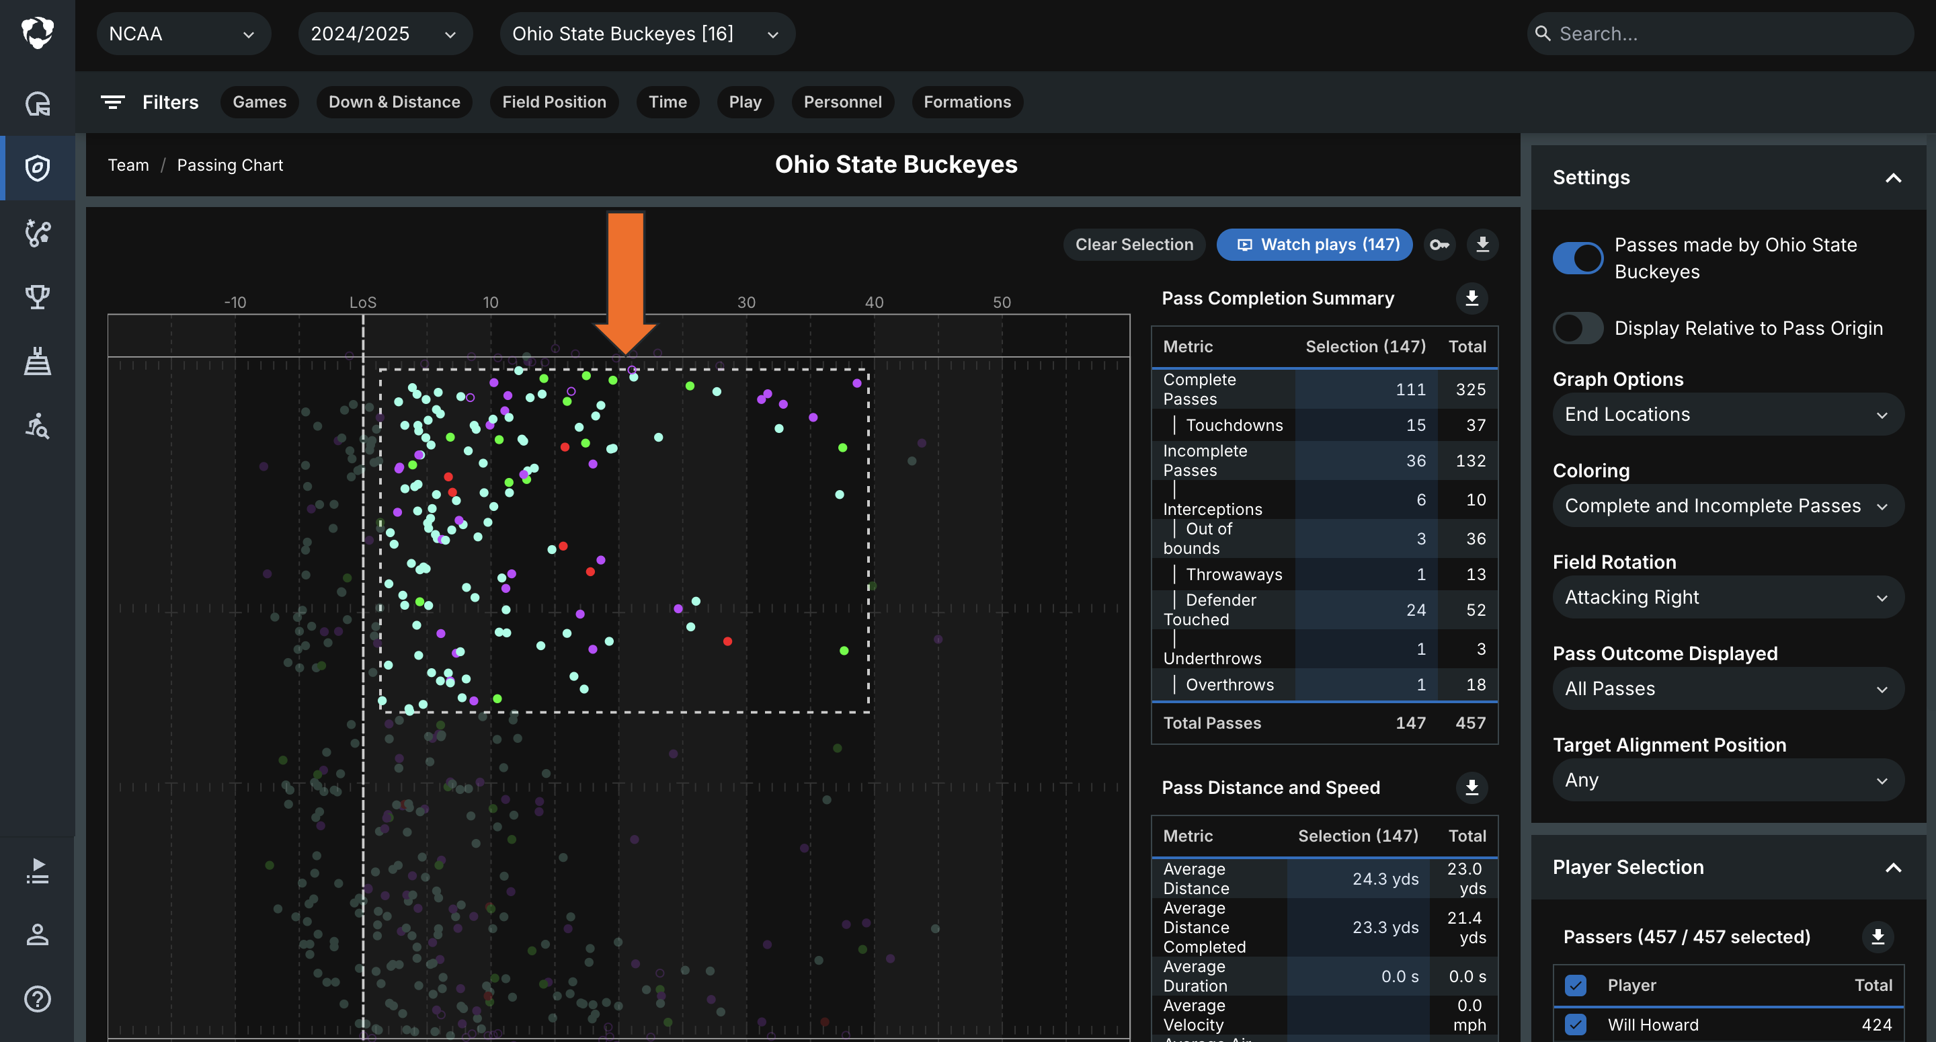Screen dimensions: 1936x1042
Task: Uncheck the Will Howard checkbox
Action: 1575,1025
